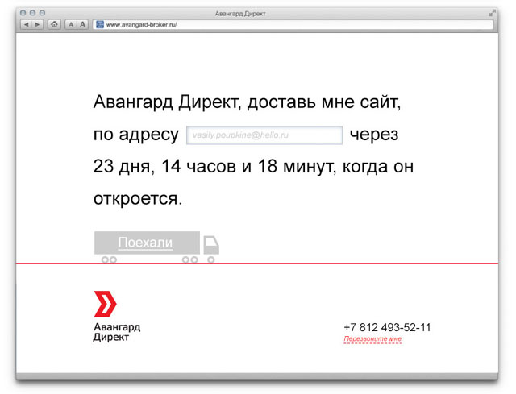Zoom the browser window with third button

(x=42, y=15)
